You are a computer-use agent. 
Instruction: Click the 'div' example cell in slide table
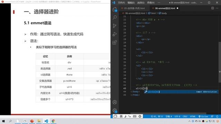tap(69, 62)
